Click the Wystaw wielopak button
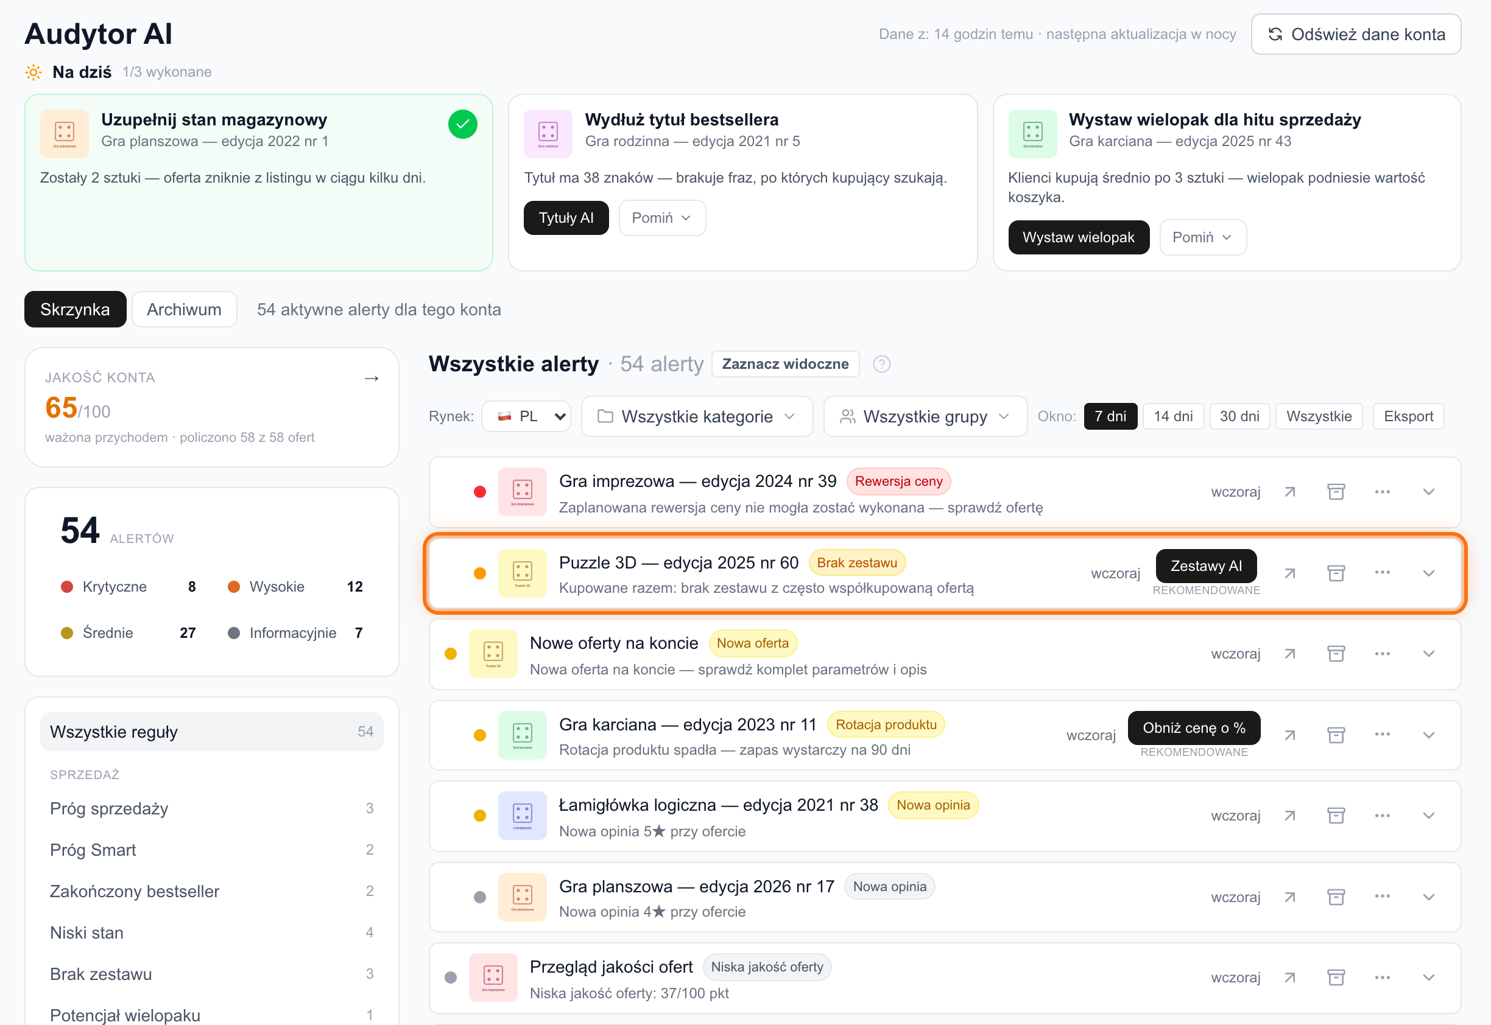 1078,237
